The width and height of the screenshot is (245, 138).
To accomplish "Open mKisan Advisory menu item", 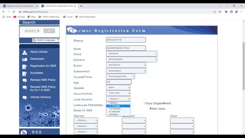I will 41,97.
